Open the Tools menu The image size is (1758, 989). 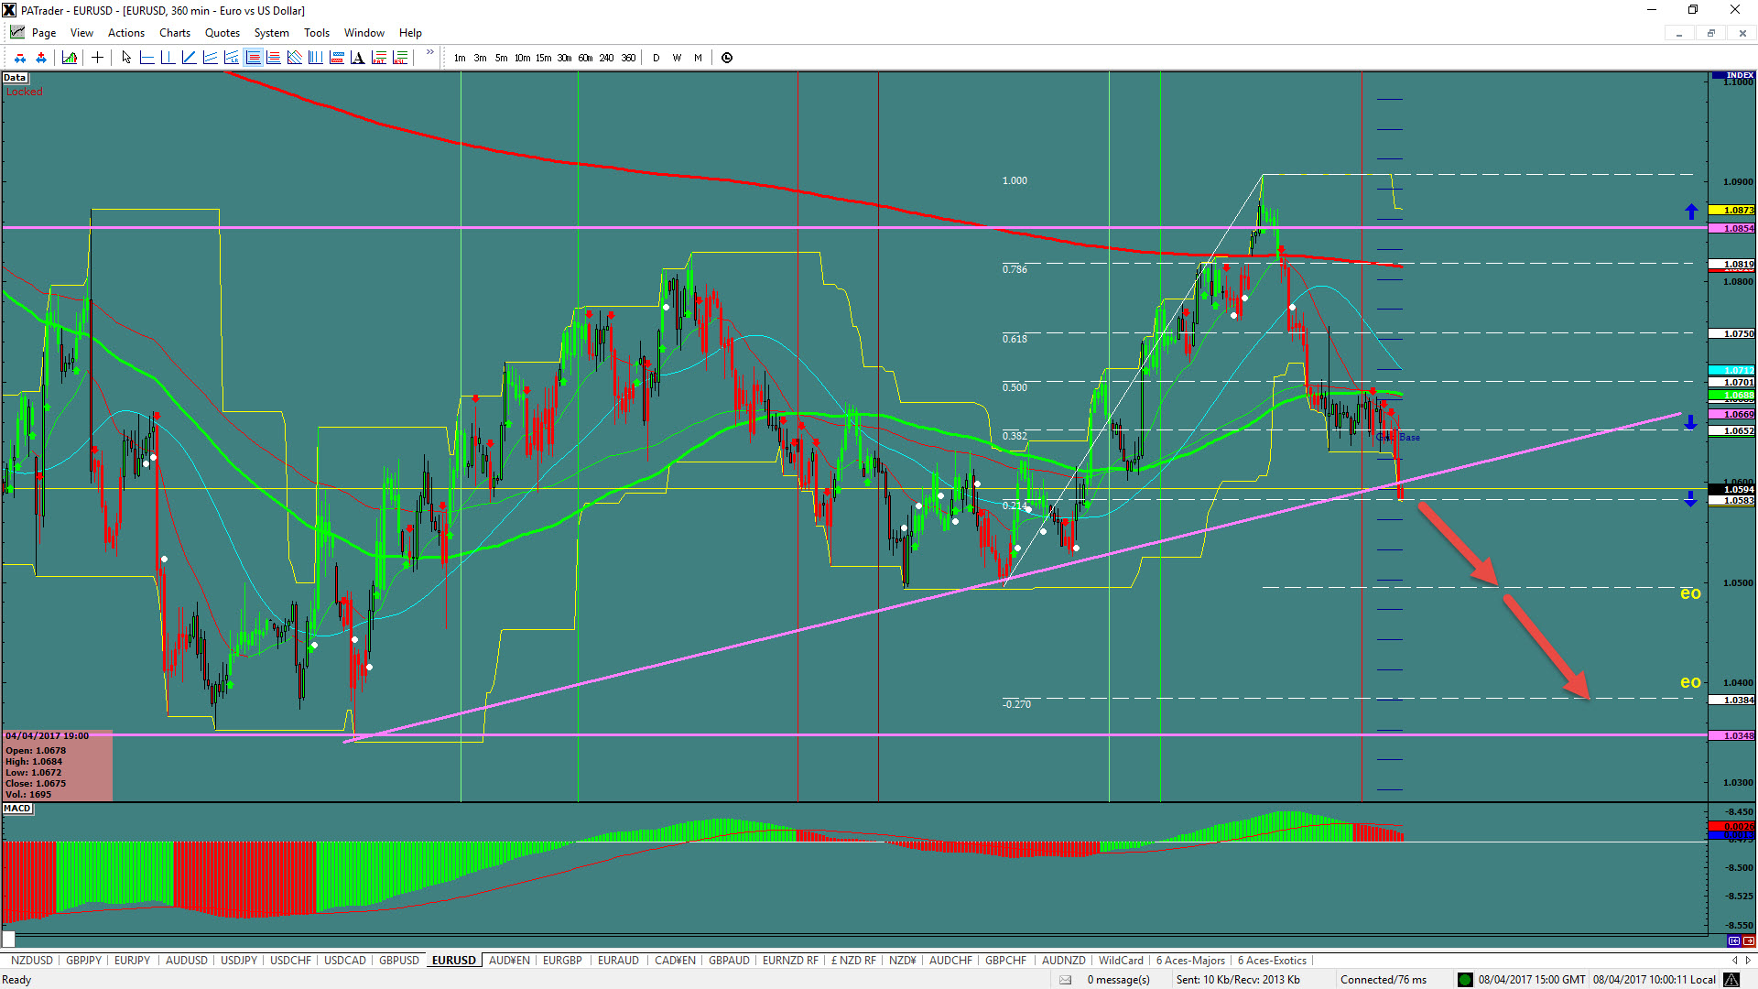pos(317,33)
